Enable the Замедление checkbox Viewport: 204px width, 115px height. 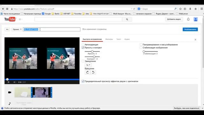click(83, 61)
